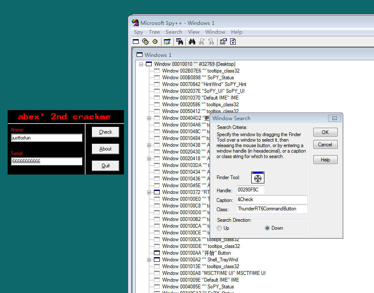Click the Help button in Window Search

pos(326,160)
